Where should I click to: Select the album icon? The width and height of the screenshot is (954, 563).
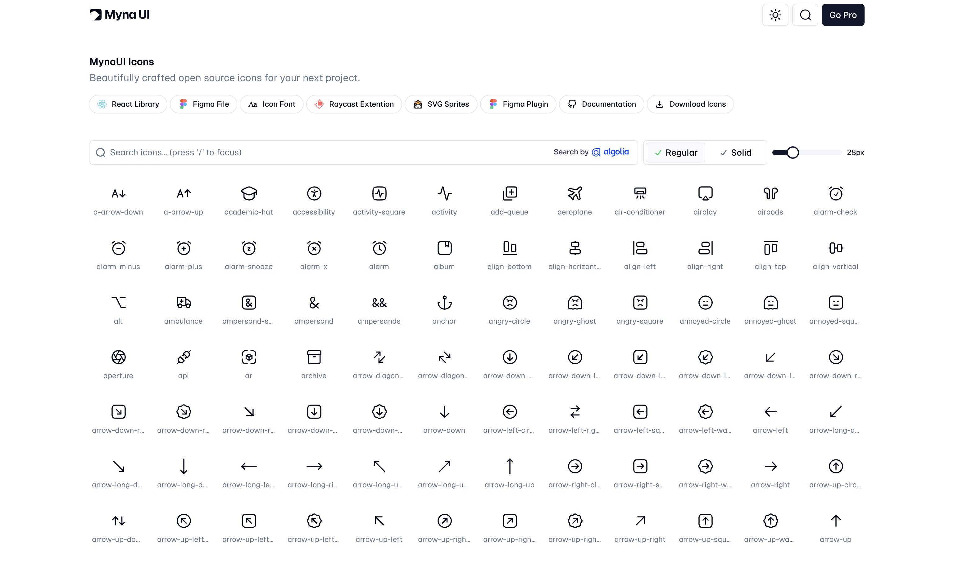tap(444, 248)
